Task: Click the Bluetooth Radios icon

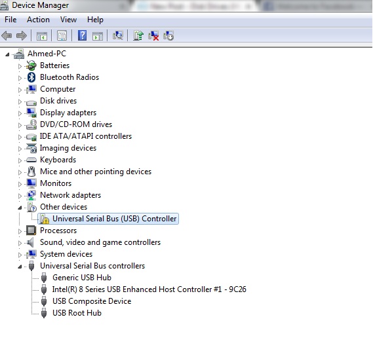Action: click(31, 77)
